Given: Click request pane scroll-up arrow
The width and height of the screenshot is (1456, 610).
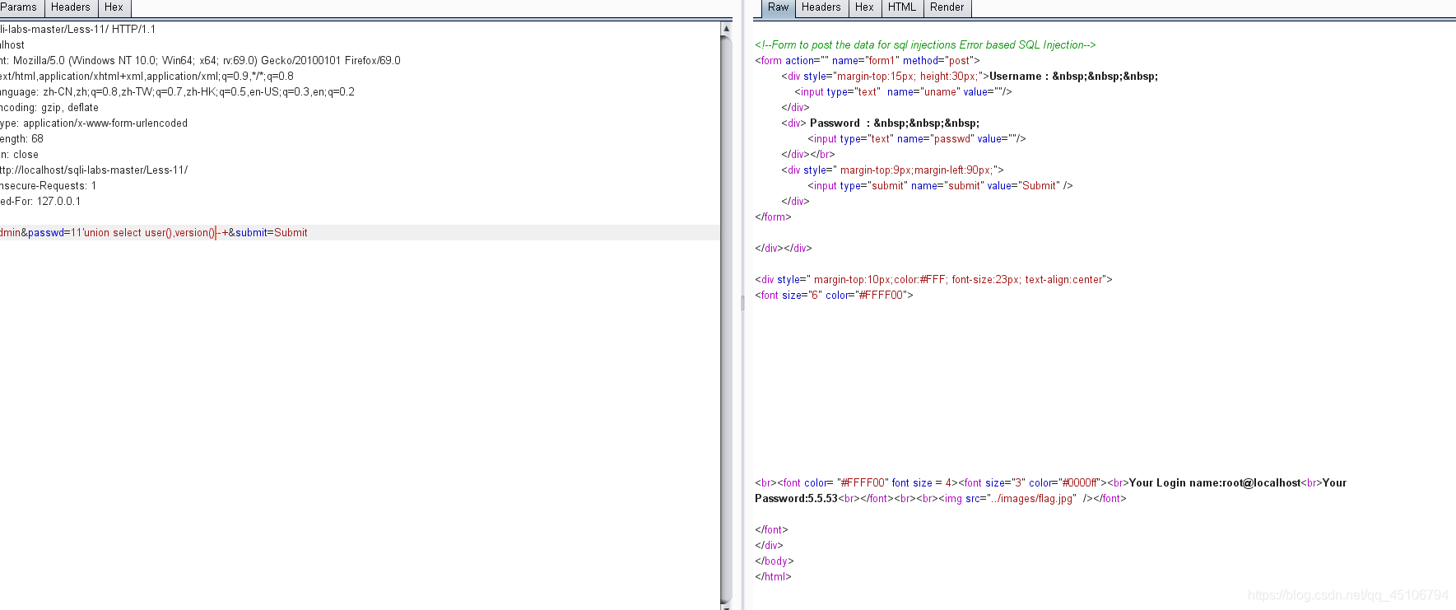Looking at the screenshot, I should pyautogui.click(x=726, y=29).
